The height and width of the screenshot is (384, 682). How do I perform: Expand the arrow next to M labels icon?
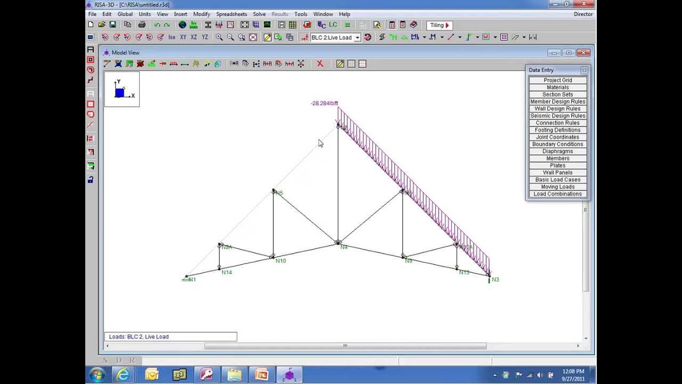click(x=442, y=37)
